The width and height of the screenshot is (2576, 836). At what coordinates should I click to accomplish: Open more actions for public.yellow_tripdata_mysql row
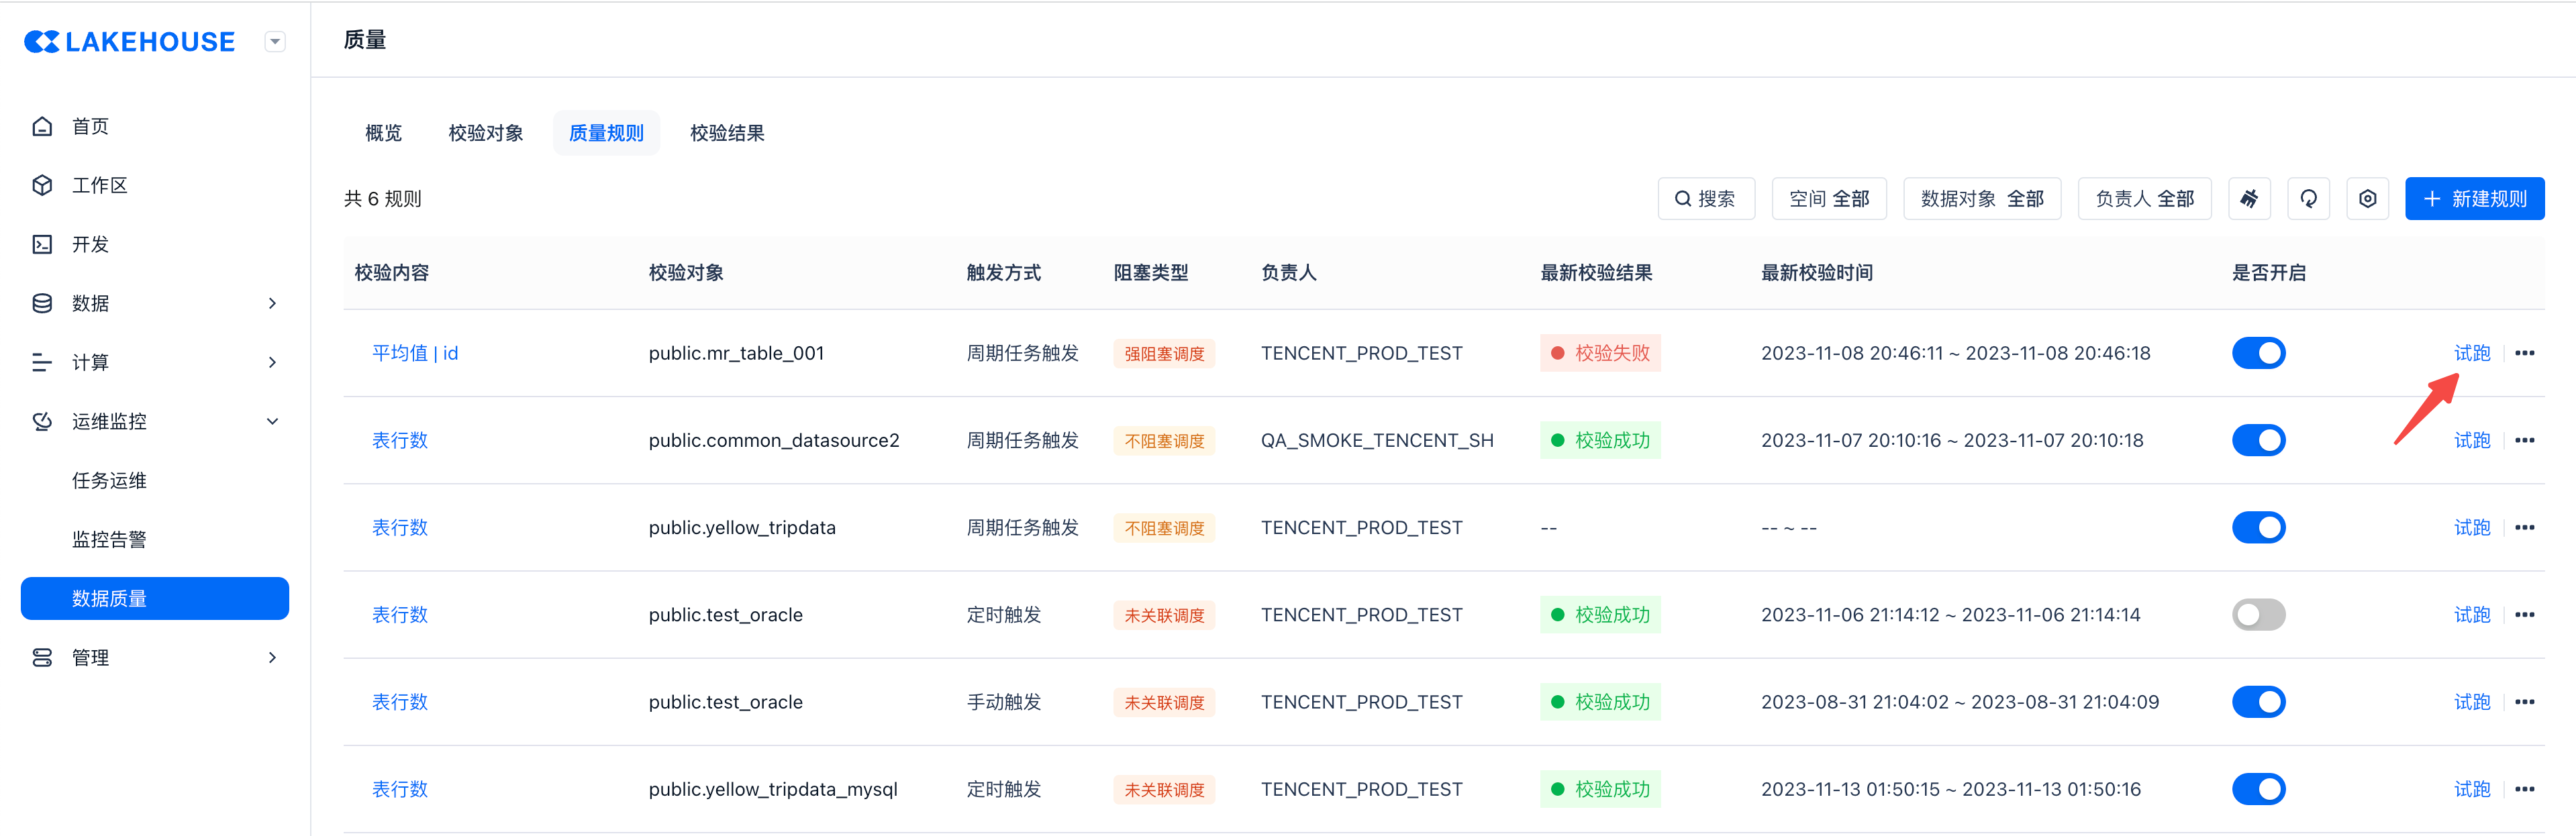(x=2524, y=789)
